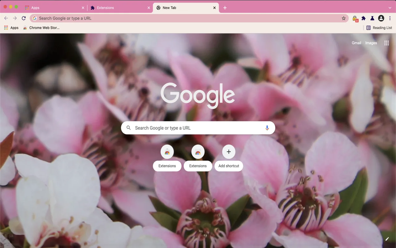396x248 pixels.
Task: Open Chrome's three-dot menu
Action: coord(390,18)
